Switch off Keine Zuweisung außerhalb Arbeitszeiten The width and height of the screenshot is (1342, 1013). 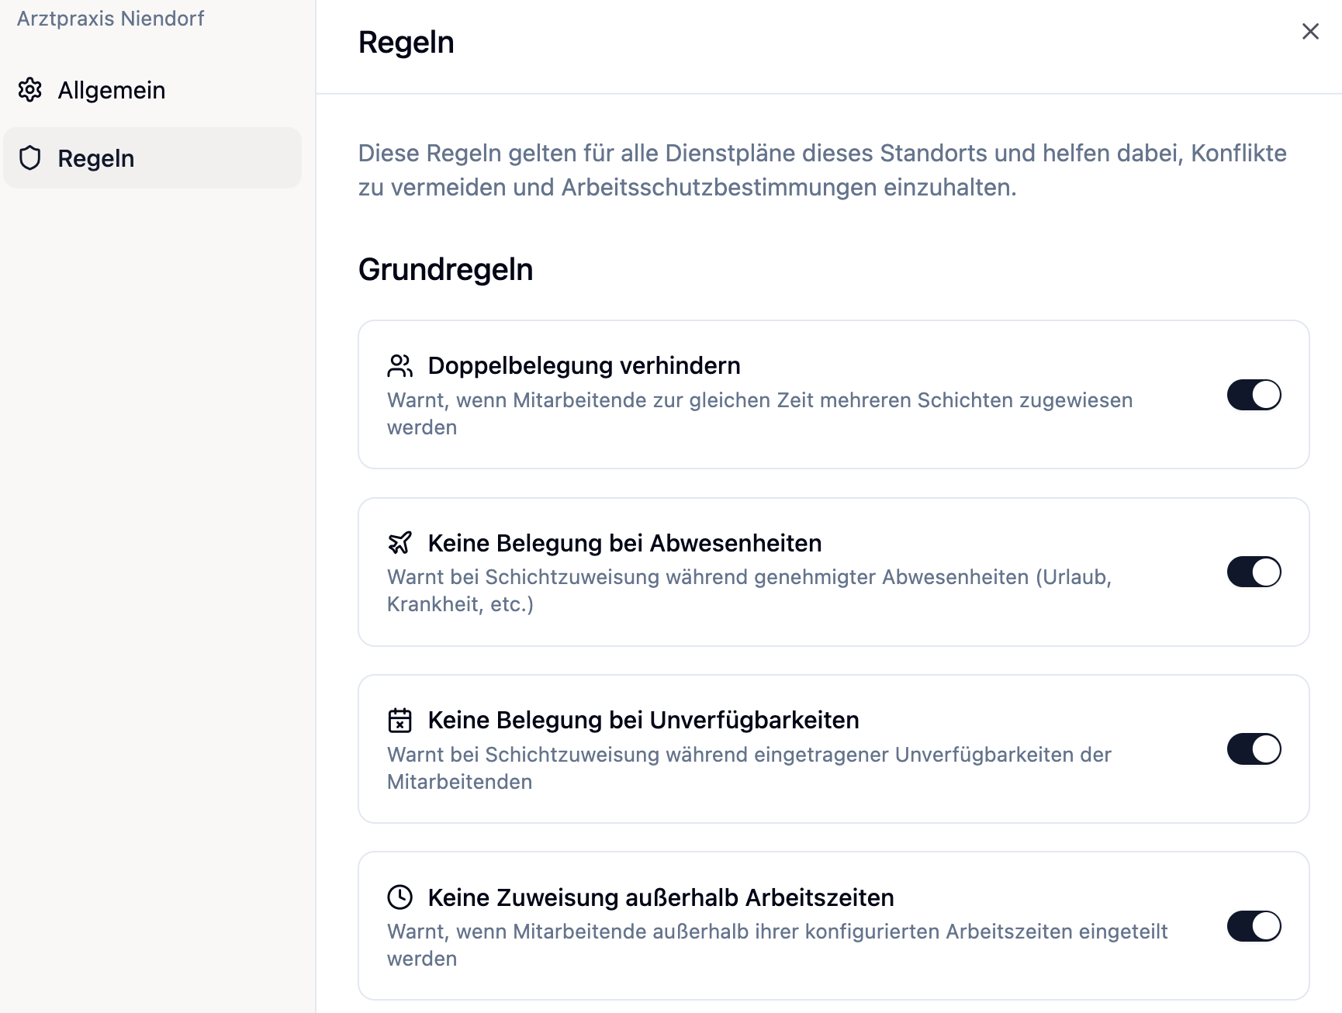click(1254, 926)
